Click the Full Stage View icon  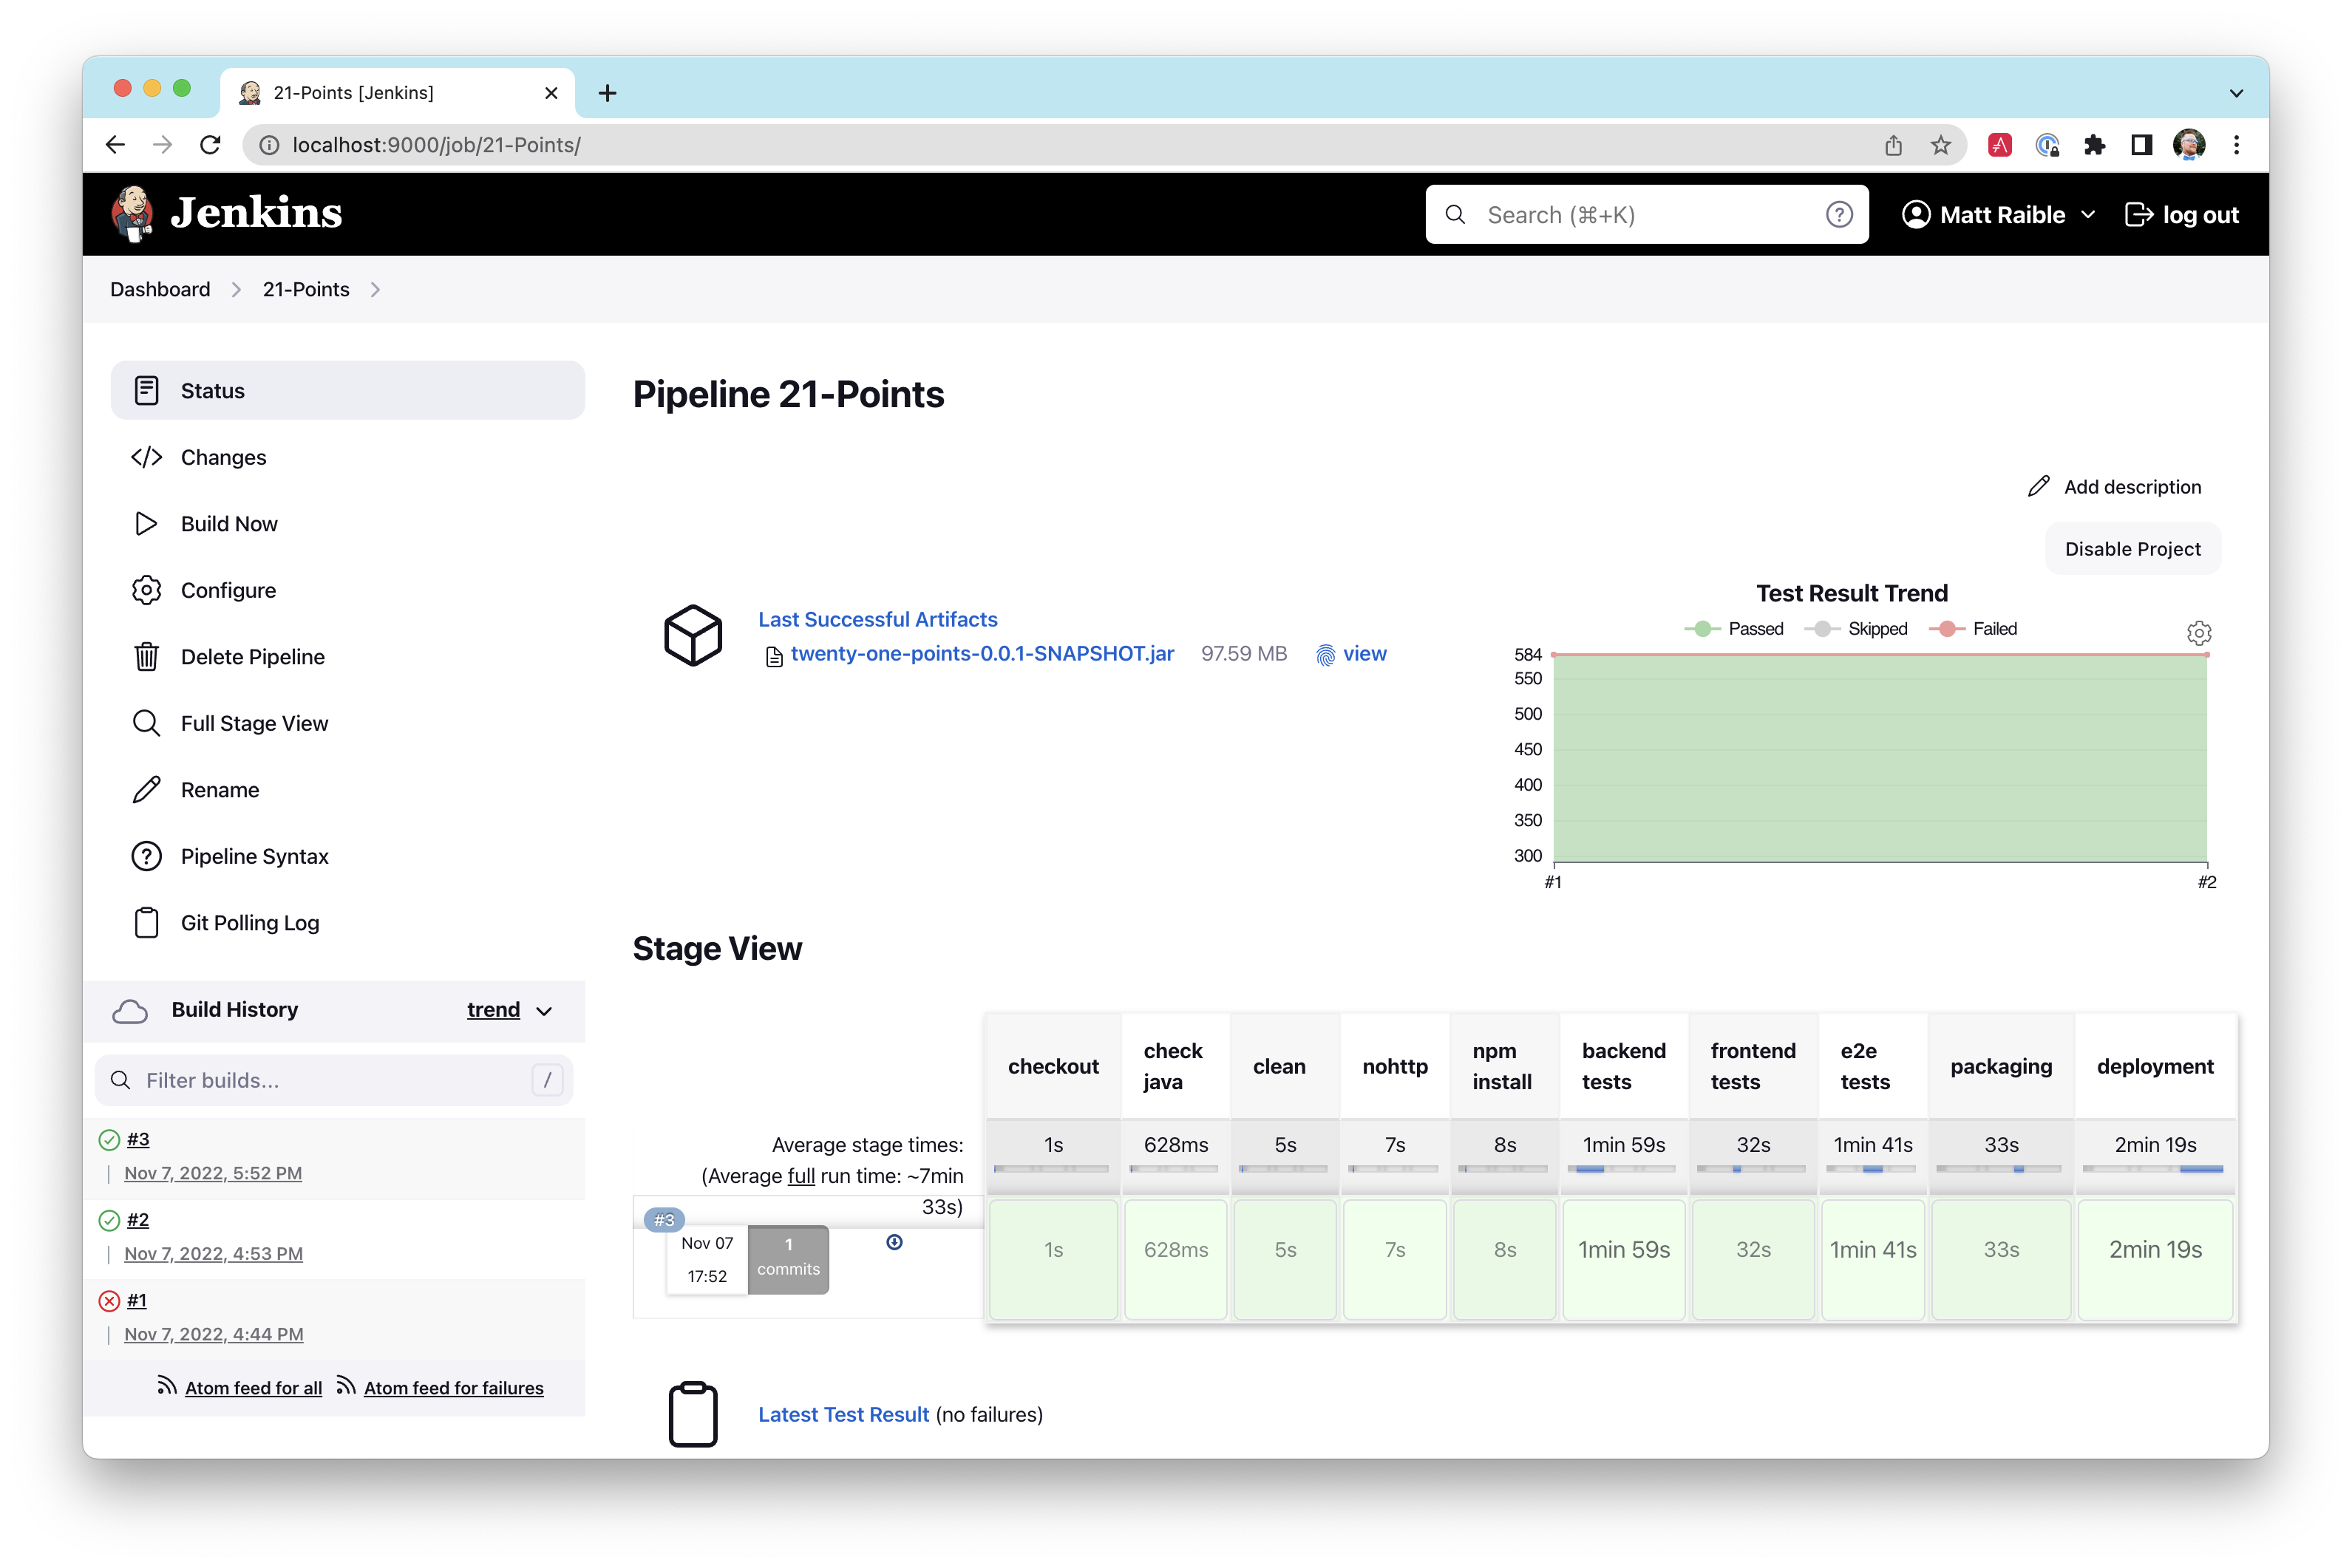click(147, 723)
